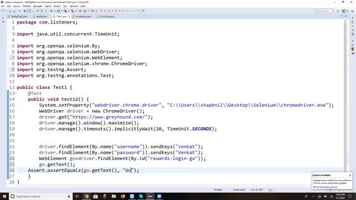This screenshot has width=356, height=200.
Task: Close the Test1.java editor tab
Action: 69,17
